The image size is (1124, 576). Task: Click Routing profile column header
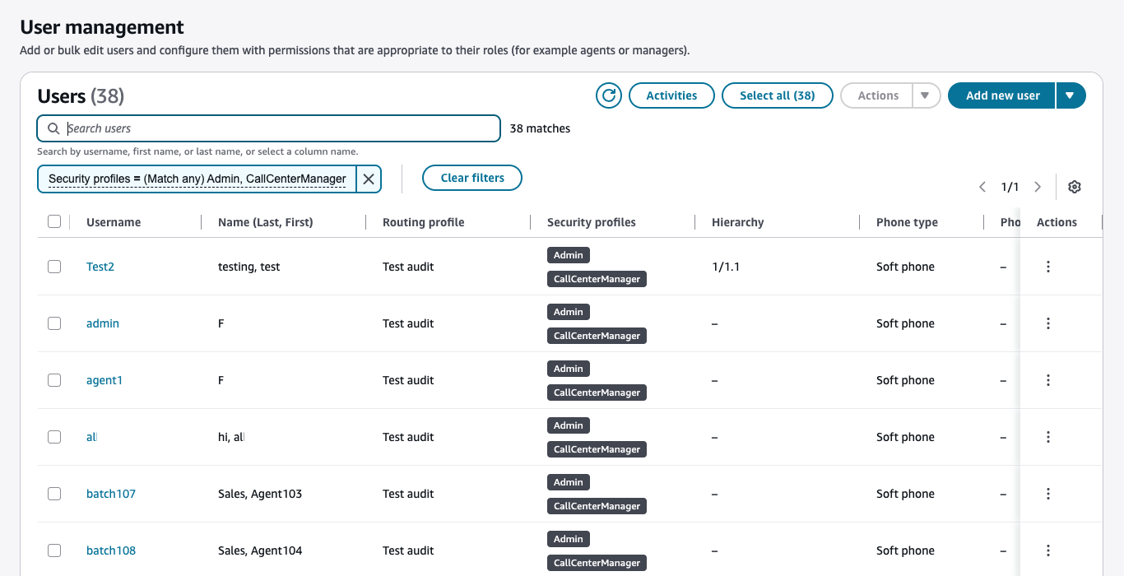coord(423,222)
